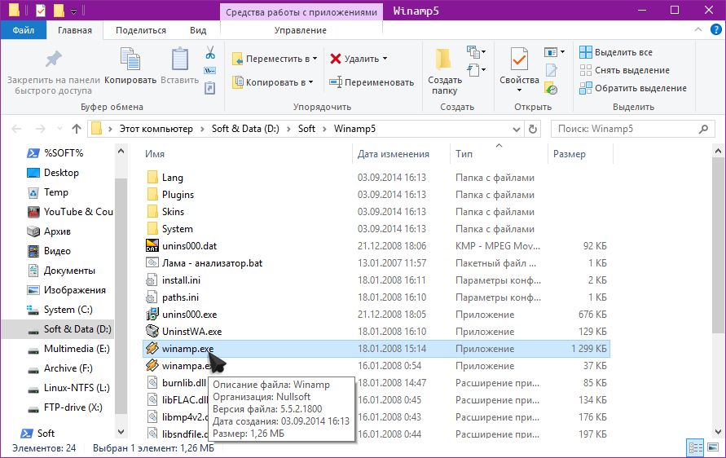This screenshot has height=458, width=726.
Task: Select the Lang folder
Action: pyautogui.click(x=172, y=178)
